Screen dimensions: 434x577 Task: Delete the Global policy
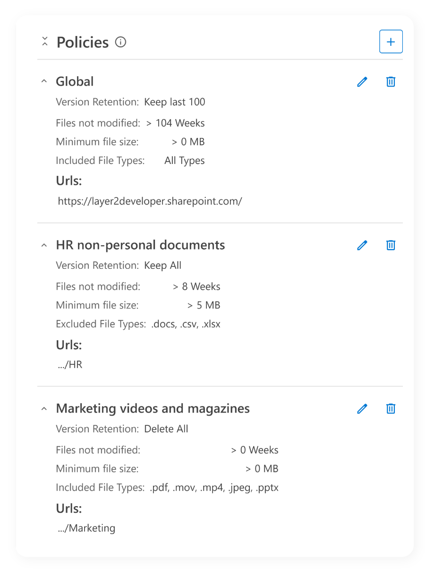(391, 82)
